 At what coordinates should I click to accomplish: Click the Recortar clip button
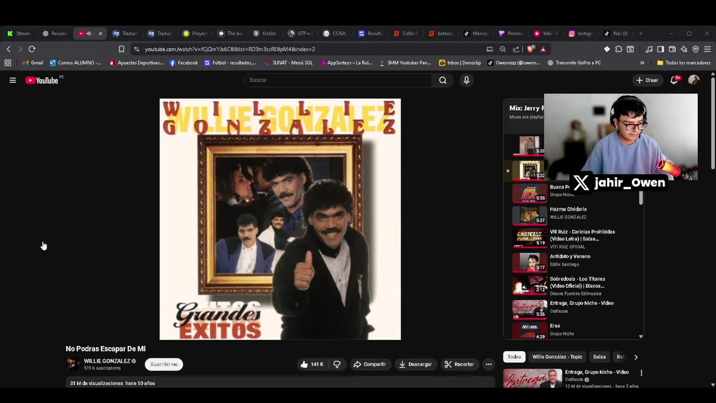(x=459, y=364)
